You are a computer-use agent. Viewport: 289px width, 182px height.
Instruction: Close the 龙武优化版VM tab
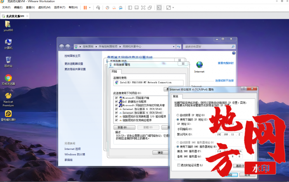tap(27, 16)
